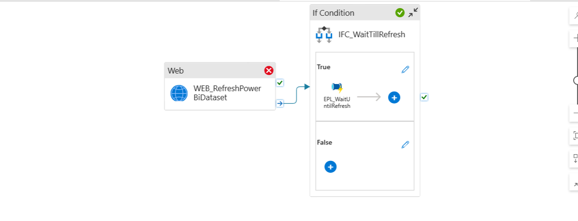Image resolution: width=578 pixels, height=221 pixels.
Task: Click the Web activity globe icon
Action: pos(179,94)
